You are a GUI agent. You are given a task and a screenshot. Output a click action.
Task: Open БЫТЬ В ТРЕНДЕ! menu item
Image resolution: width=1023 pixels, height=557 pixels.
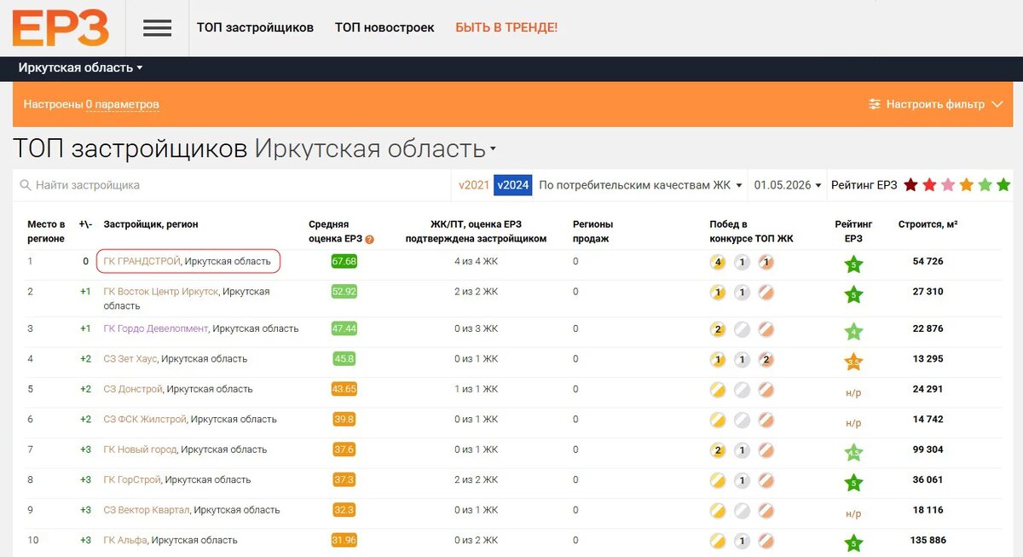(506, 27)
